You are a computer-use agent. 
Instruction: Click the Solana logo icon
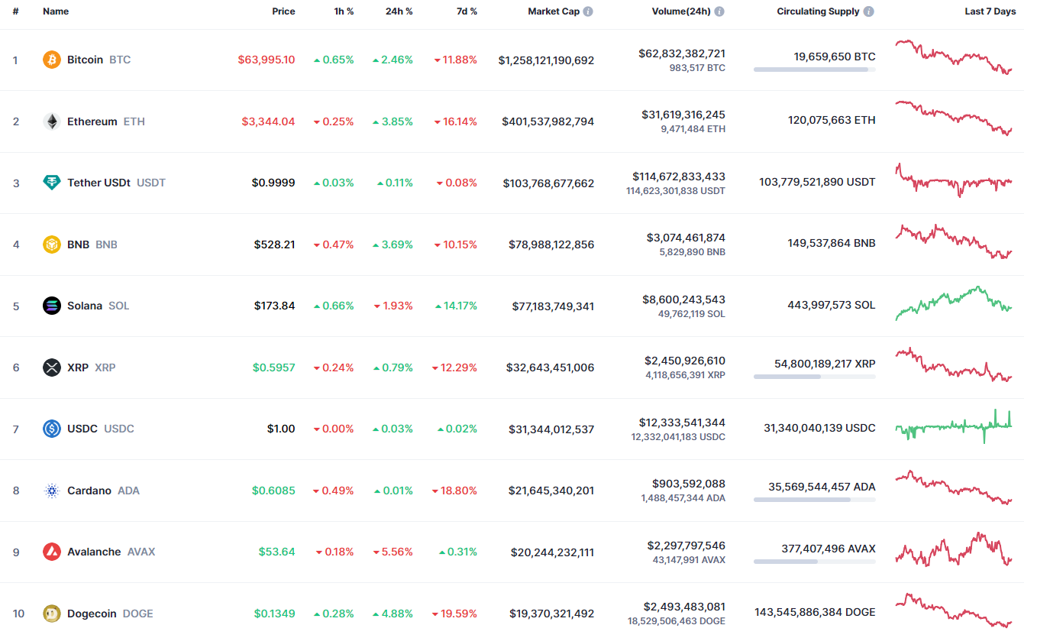point(52,306)
